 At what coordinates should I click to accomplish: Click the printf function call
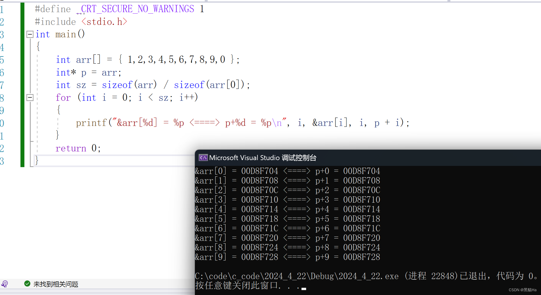[x=91, y=123]
